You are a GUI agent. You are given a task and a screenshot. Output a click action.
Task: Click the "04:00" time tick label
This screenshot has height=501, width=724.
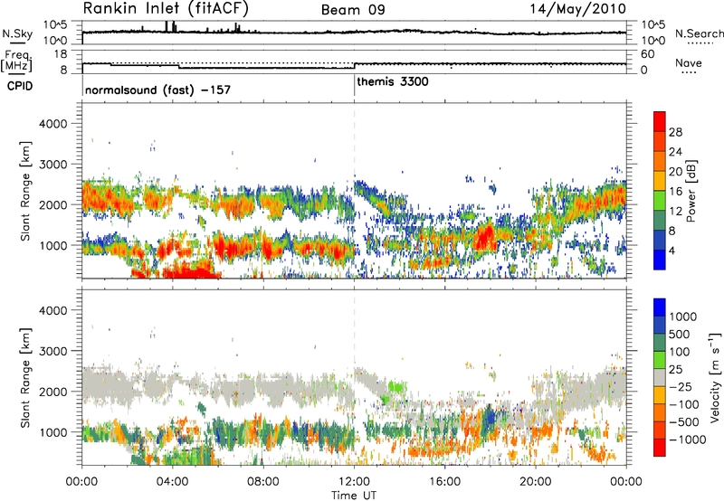click(172, 482)
